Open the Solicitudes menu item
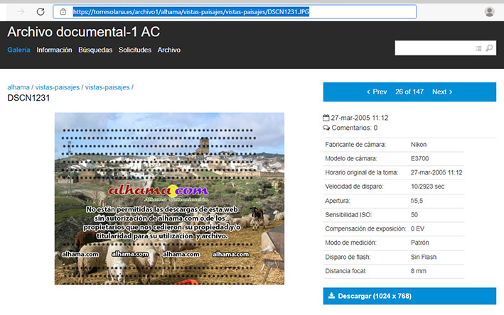 tap(135, 50)
